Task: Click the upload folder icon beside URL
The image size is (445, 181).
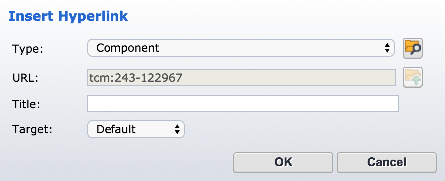Action: tap(413, 77)
